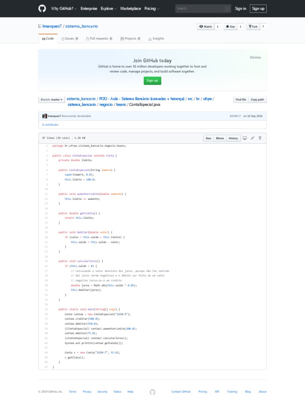The image size is (305, 407).
Task: Click the header Sign up button
Action: (x=258, y=9)
